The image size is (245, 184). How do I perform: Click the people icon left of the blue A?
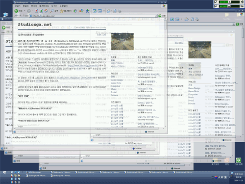pyautogui.click(x=81, y=11)
